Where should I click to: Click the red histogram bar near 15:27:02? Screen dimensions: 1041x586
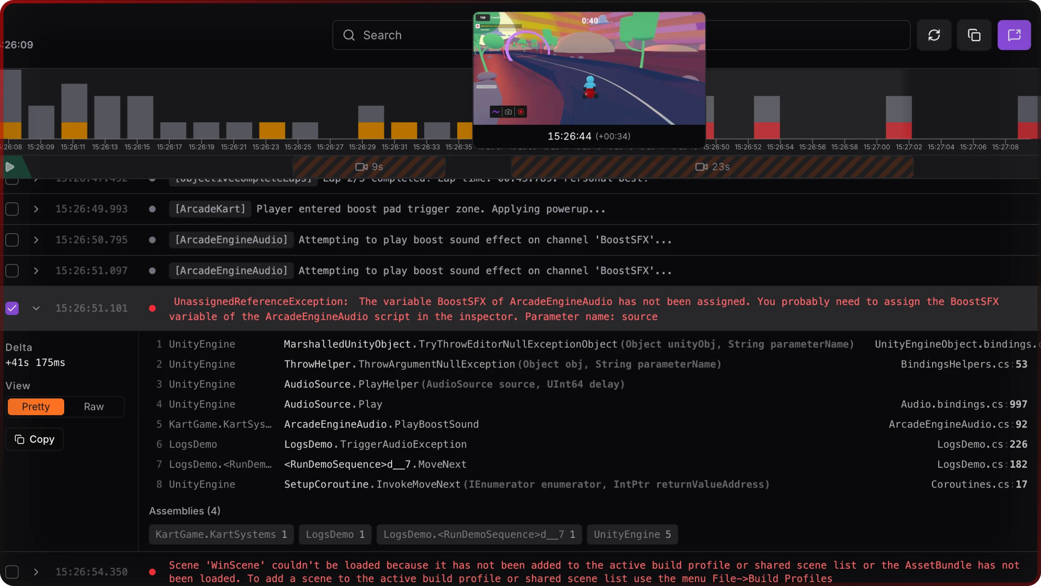tap(899, 130)
